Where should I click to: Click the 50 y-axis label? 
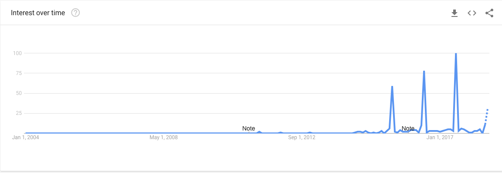[x=18, y=93]
